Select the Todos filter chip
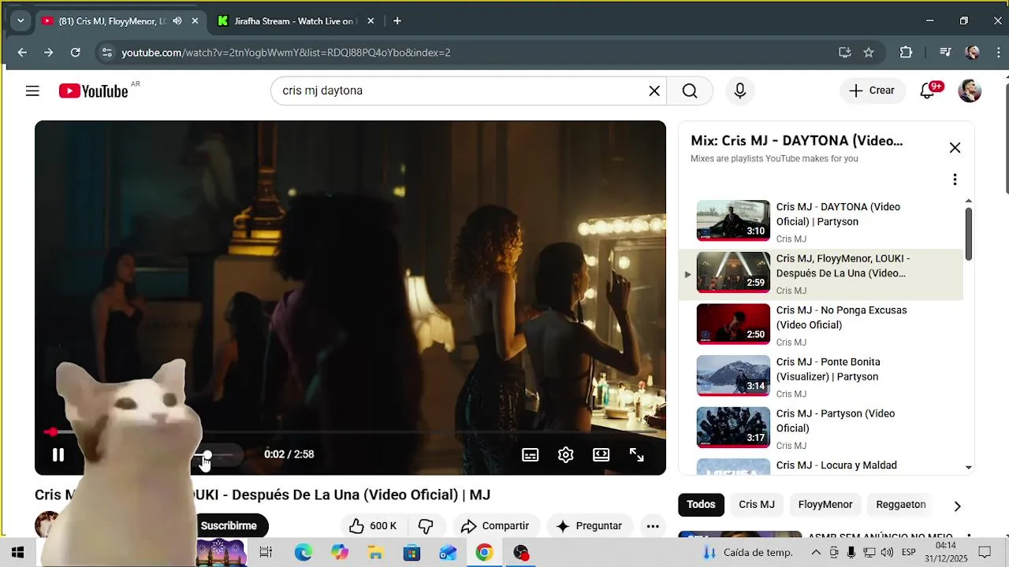 point(701,505)
